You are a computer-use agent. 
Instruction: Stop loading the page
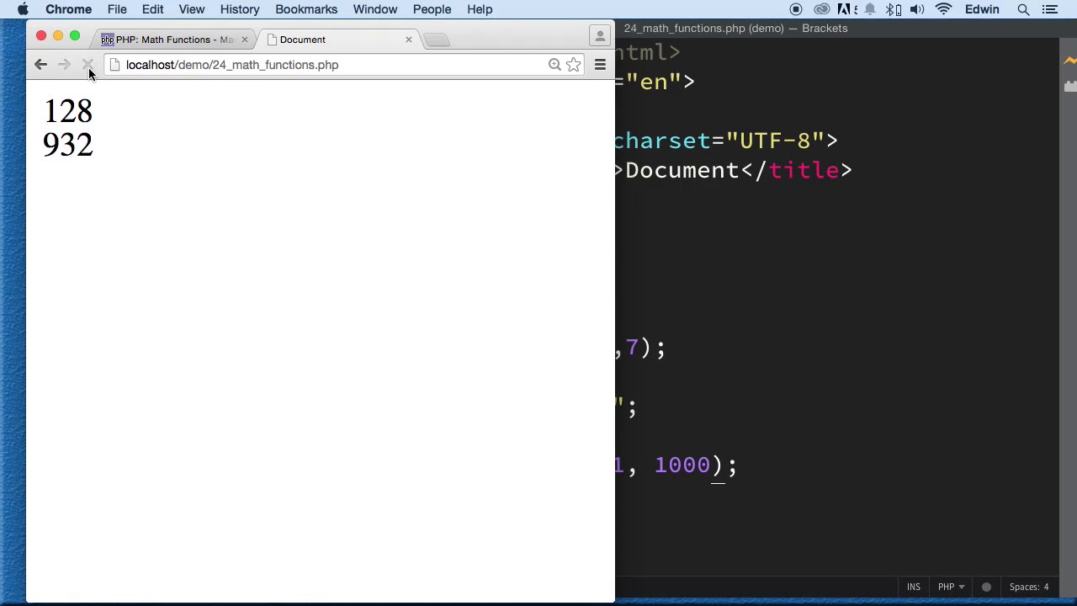point(88,65)
